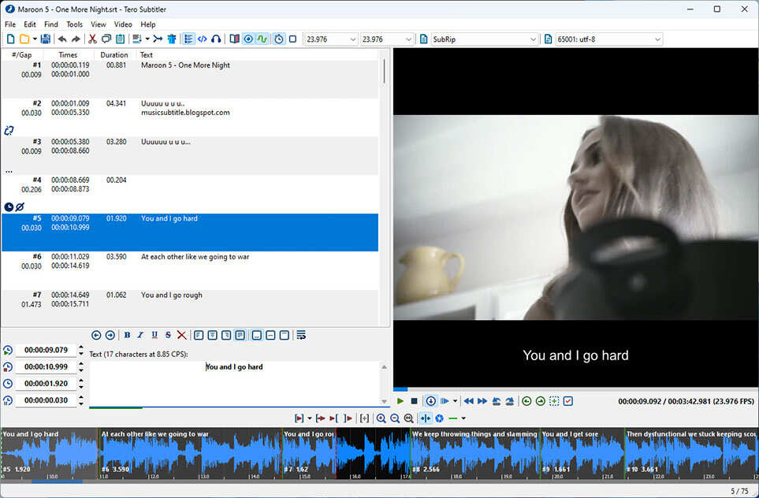Toggle underline formatting
The image size is (759, 498).
click(154, 335)
